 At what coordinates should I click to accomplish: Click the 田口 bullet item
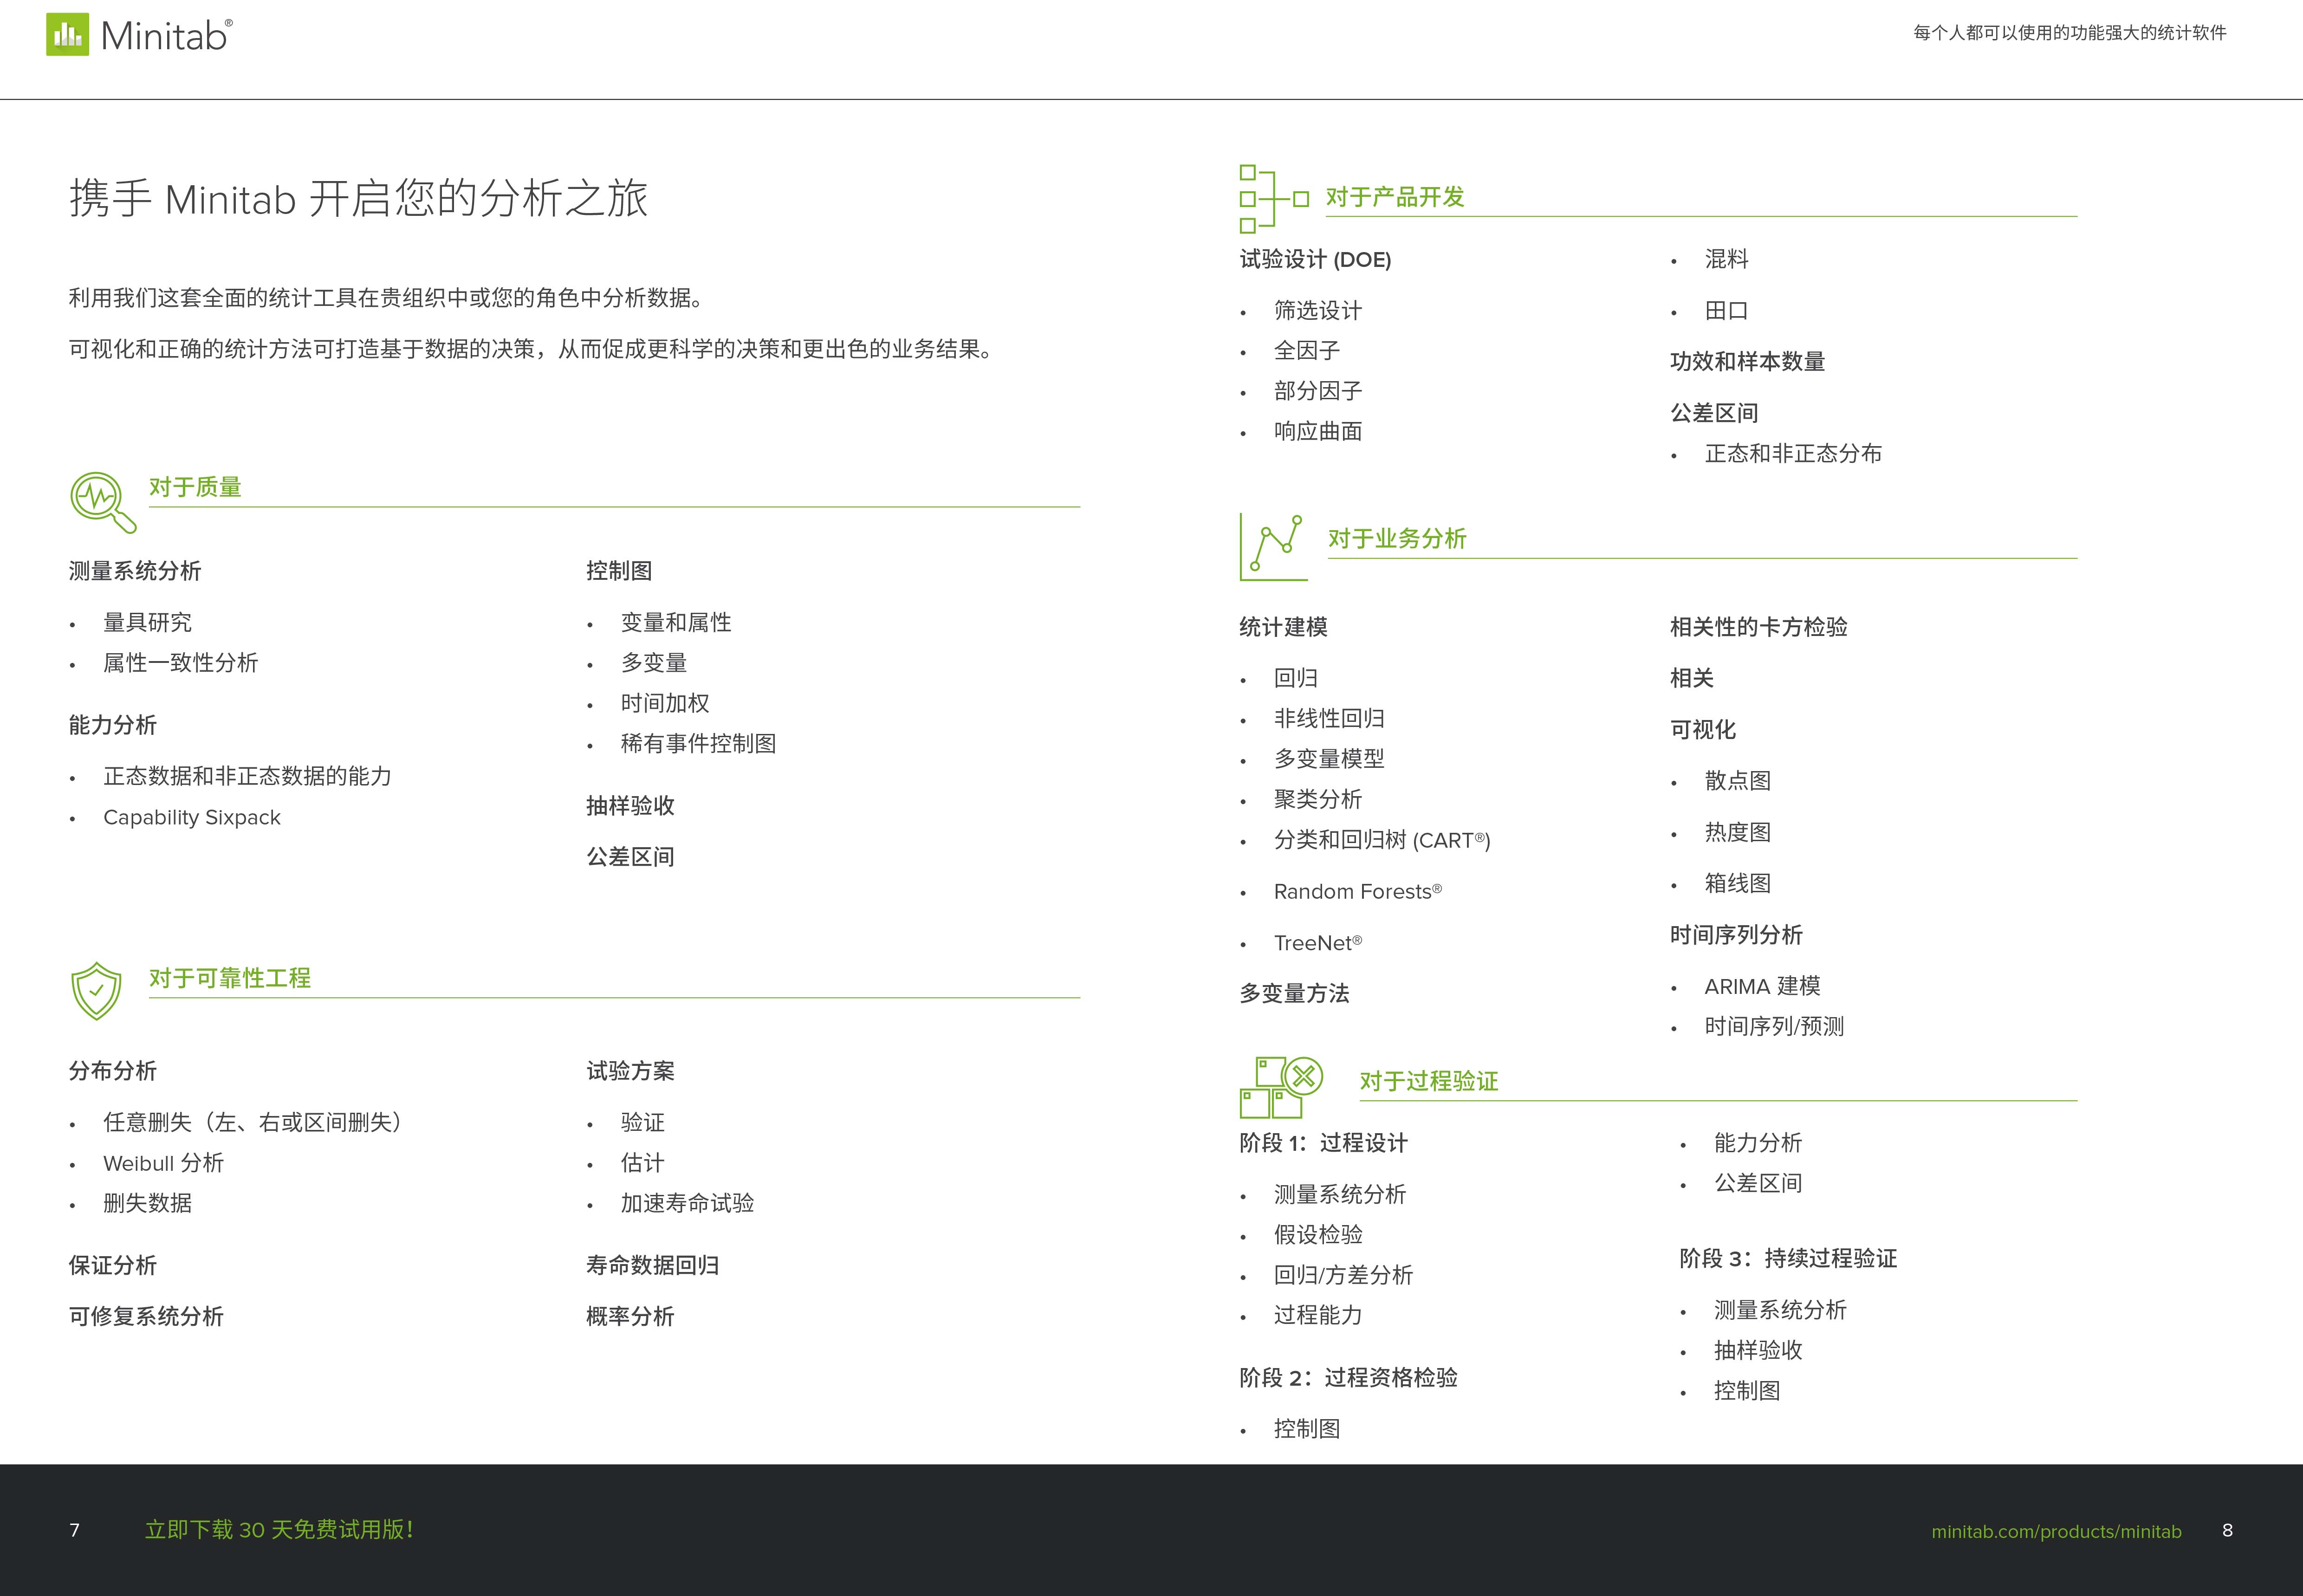[1726, 311]
